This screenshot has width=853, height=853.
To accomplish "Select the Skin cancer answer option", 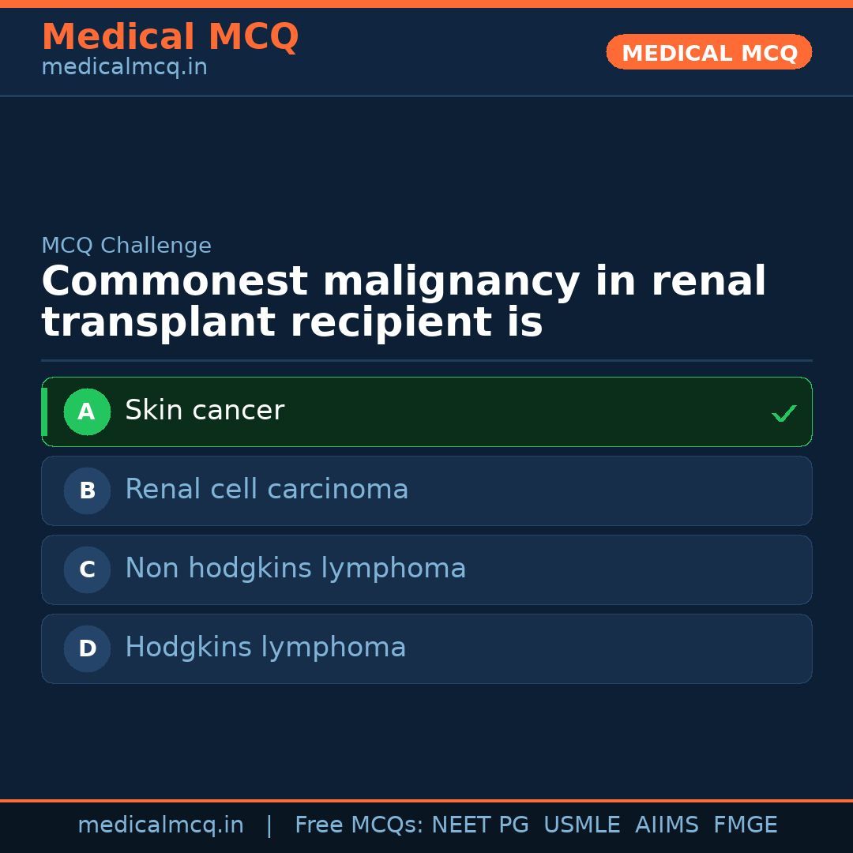I will (426, 411).
